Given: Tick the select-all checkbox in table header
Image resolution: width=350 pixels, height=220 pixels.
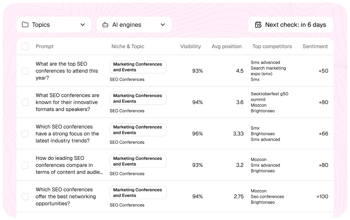Looking at the screenshot, I should [x=25, y=46].
